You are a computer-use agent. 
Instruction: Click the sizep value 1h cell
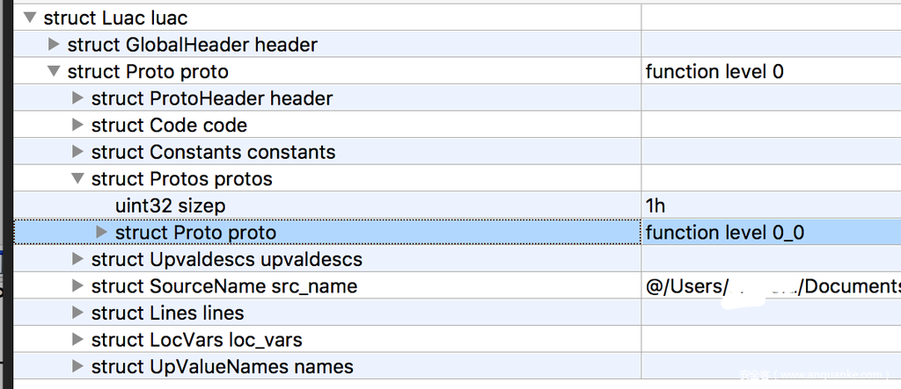coord(656,205)
